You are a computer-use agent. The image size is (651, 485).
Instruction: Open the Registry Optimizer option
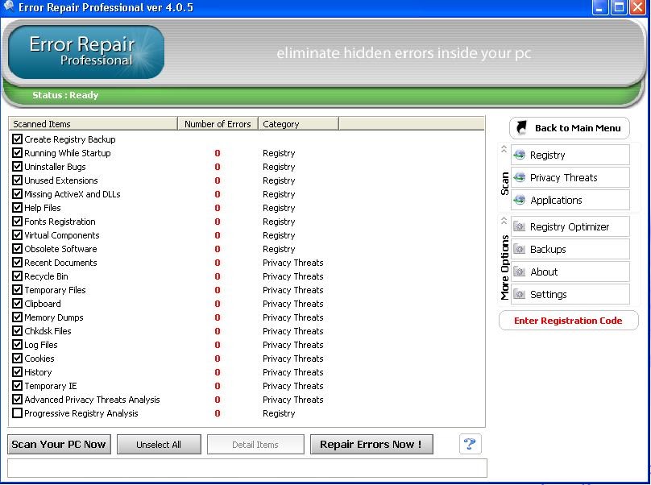(570, 226)
